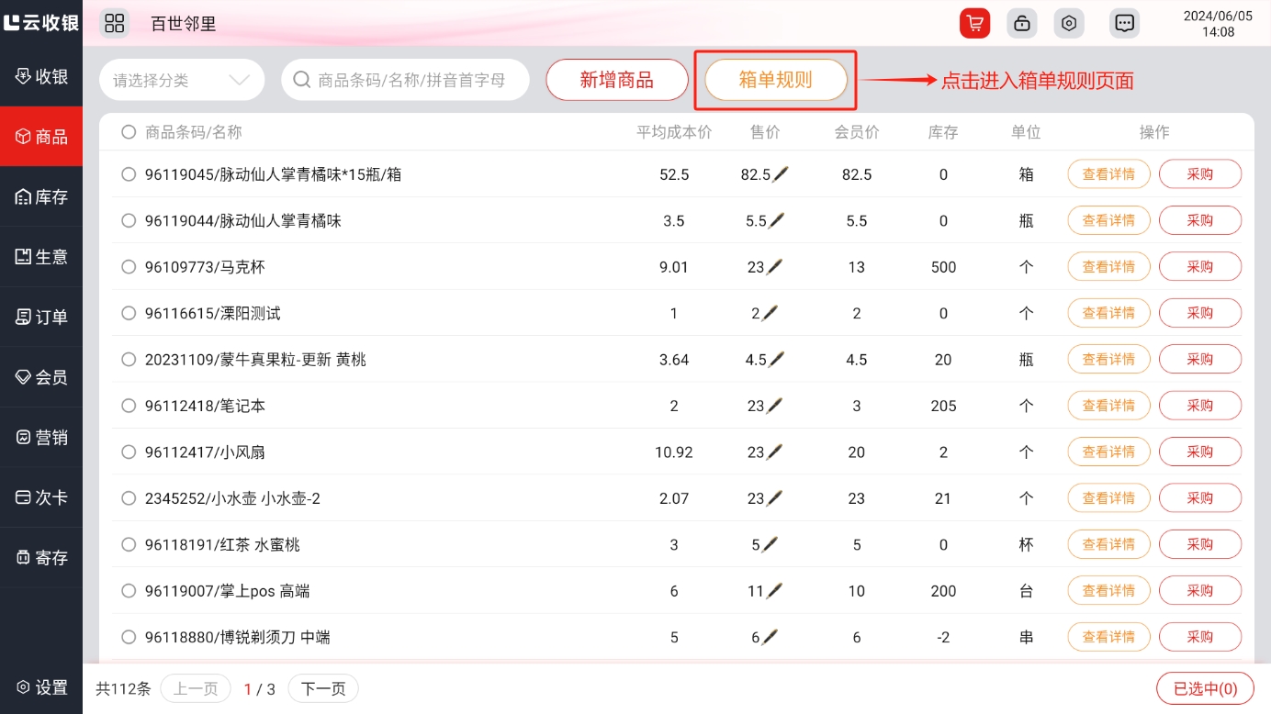Image resolution: width=1271 pixels, height=714 pixels.
Task: Click the four-square app grid icon
Action: point(115,23)
